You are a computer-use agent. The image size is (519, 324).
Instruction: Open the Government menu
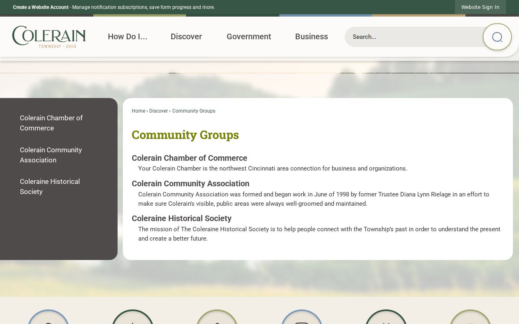pos(249,36)
